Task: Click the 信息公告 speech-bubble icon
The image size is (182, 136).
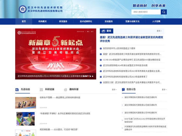Action: 123,89
